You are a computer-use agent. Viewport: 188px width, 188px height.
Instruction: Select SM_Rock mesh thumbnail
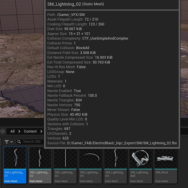tap(166, 159)
